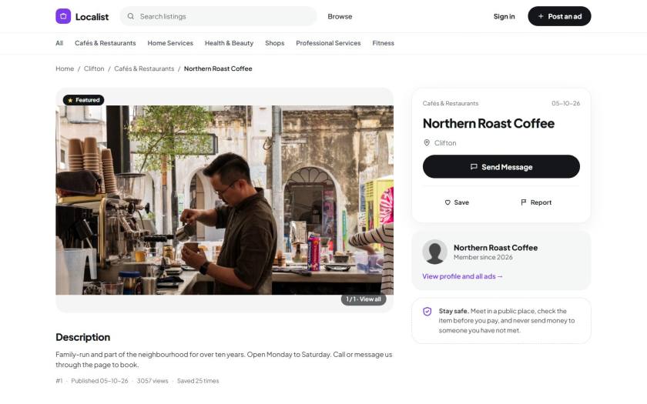Focus the Search listings field

[218, 16]
